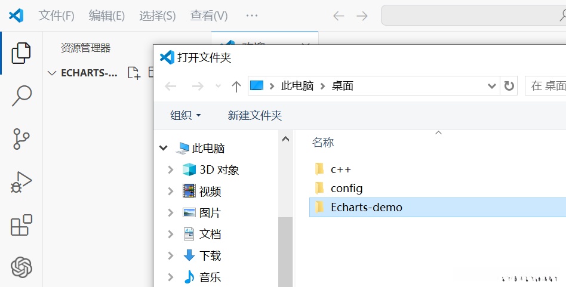The height and width of the screenshot is (287, 566).
Task: Click the 新建文件夹 button
Action: tap(254, 116)
